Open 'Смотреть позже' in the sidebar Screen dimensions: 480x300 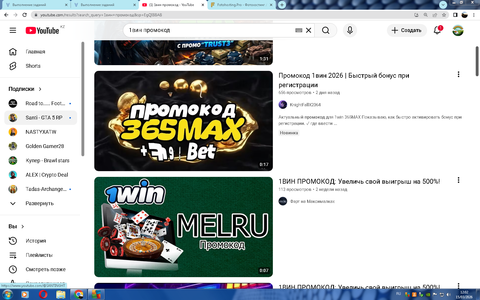point(41,269)
